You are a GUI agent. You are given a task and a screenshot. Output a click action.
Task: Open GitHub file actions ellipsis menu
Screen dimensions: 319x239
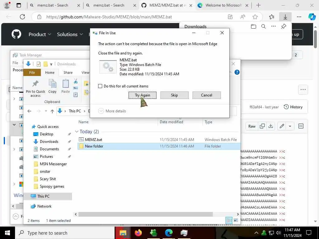point(303,90)
